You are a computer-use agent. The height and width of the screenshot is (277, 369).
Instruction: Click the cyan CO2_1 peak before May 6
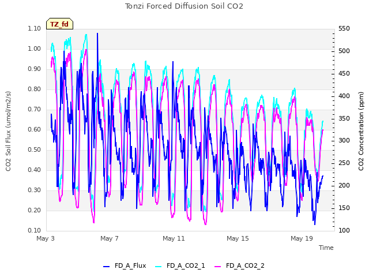pyautogui.click(x=86, y=35)
